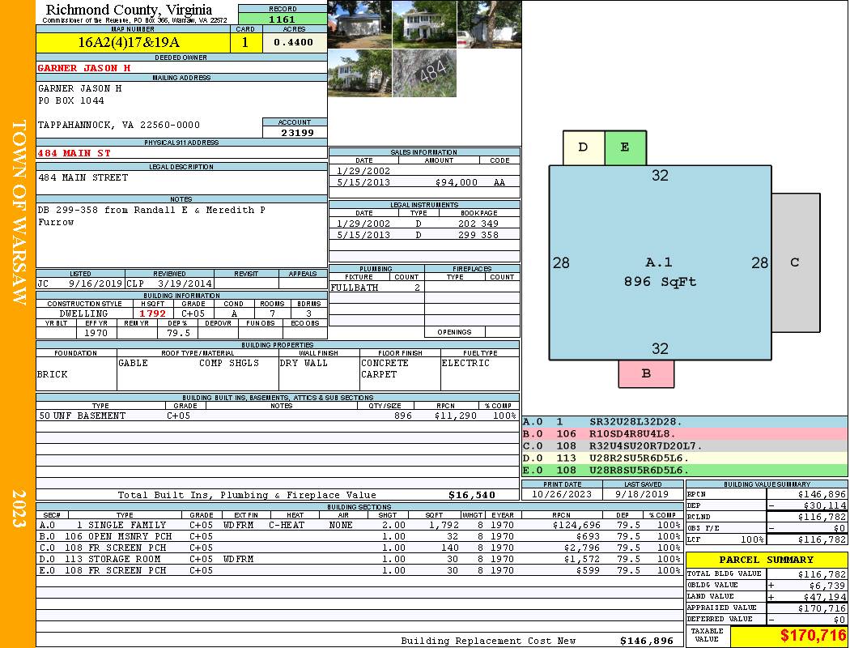Image resolution: width=850 pixels, height=648 pixels.
Task: Select the green section E in sketch
Action: 625,147
